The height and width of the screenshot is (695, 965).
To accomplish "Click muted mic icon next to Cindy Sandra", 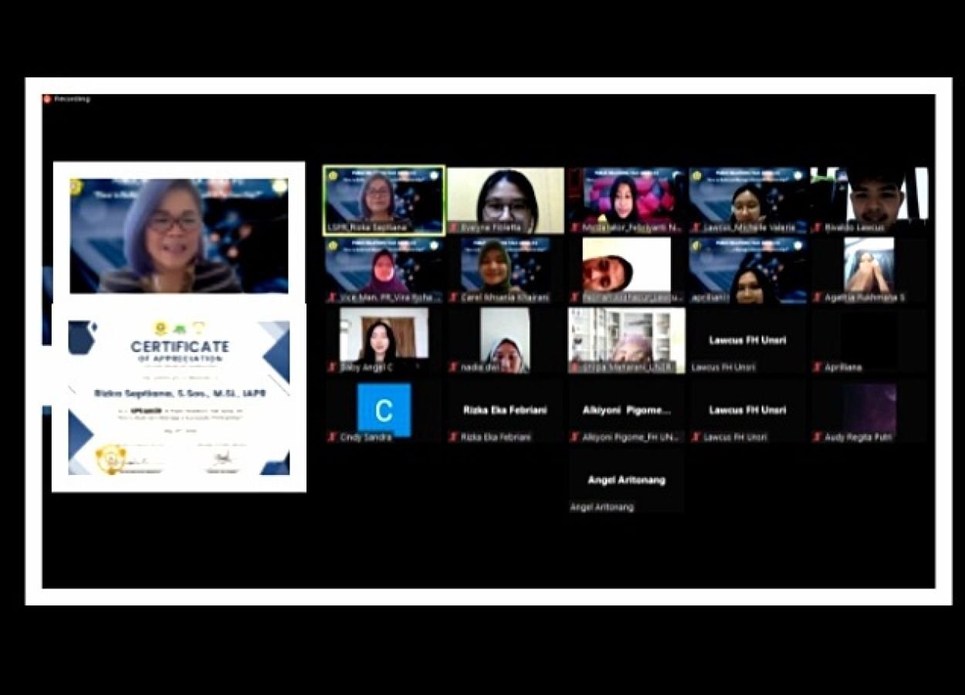I will 332,437.
